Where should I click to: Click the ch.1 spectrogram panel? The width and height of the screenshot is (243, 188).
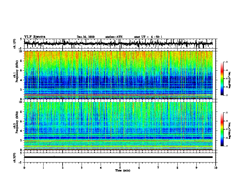(x=118, y=75)
